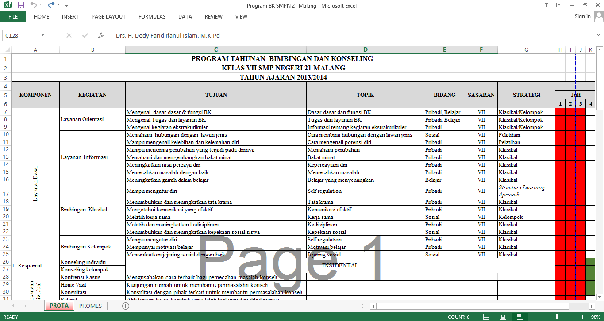Select the 'Kepekaan sosial' topic cell
Viewport: 604px width, 321px height.
[365, 232]
